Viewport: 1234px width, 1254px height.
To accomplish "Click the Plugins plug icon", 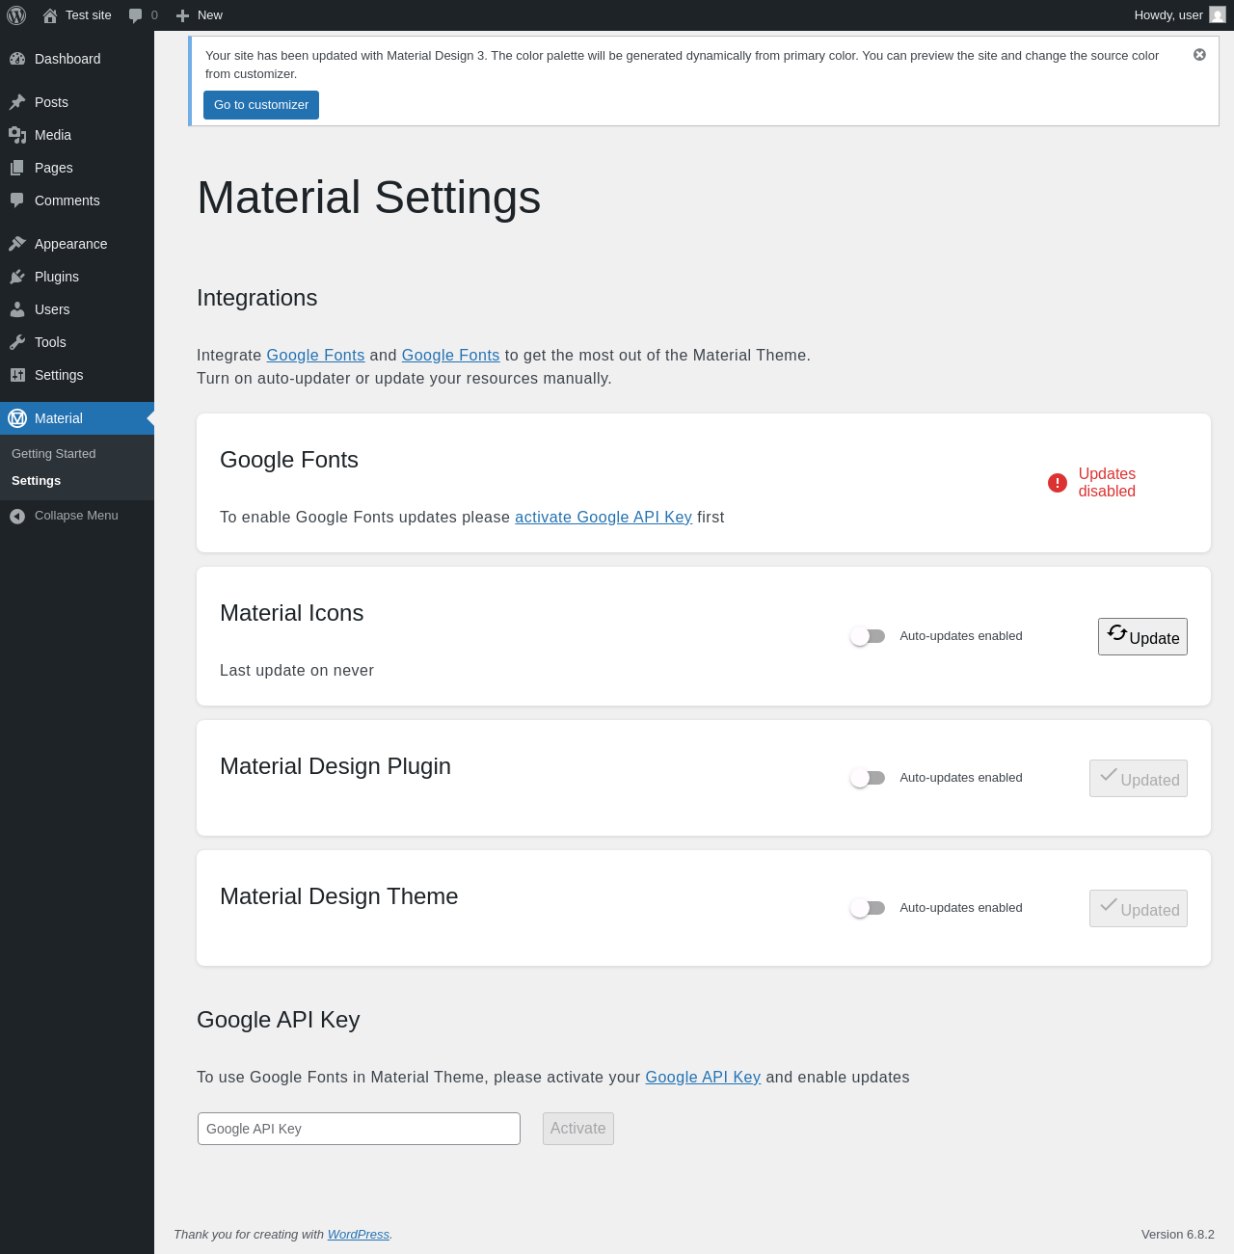I will pyautogui.click(x=17, y=277).
